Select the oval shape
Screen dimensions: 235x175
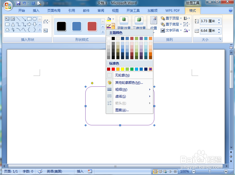pos(35,19)
